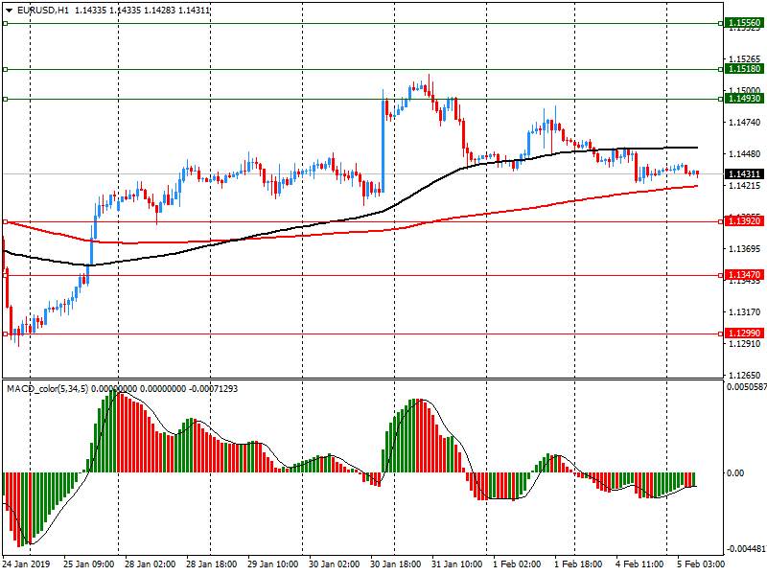Image resolution: width=767 pixels, height=575 pixels.
Task: Click the 30 Jan 18:00 time label
Action: pyautogui.click(x=395, y=565)
